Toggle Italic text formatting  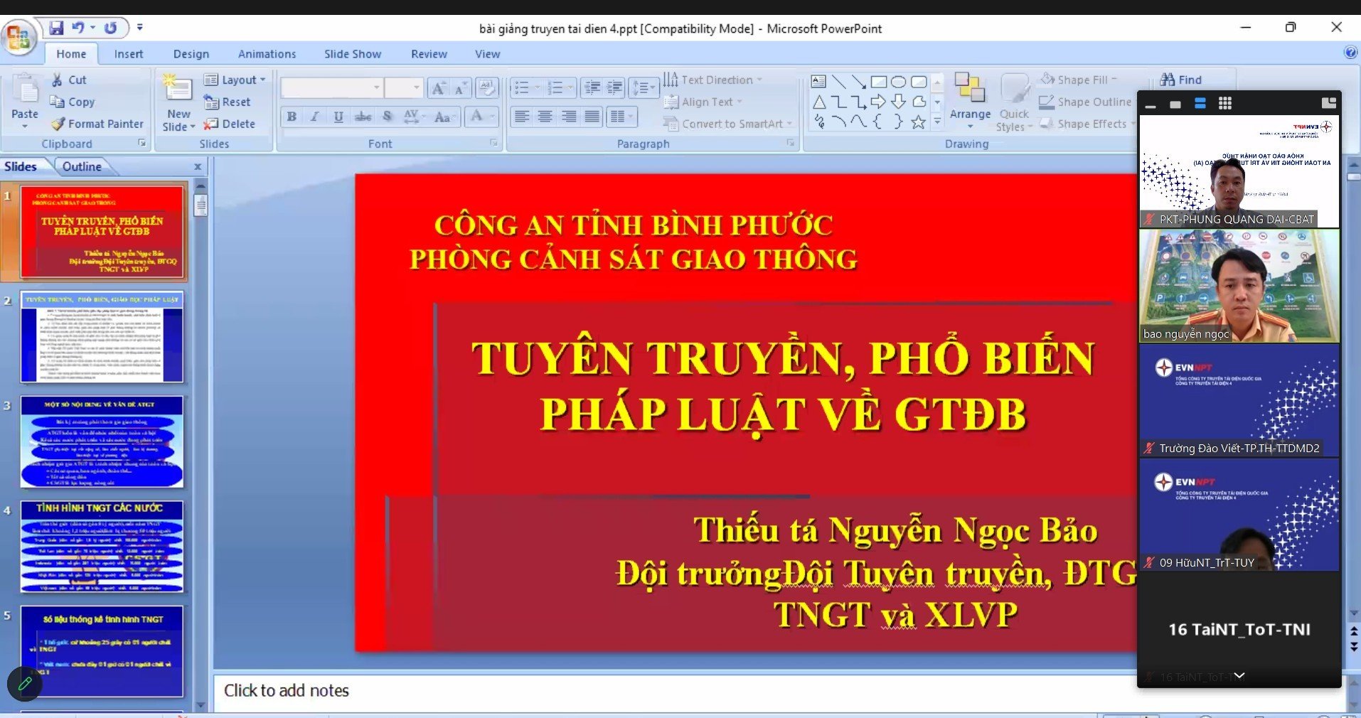point(315,117)
